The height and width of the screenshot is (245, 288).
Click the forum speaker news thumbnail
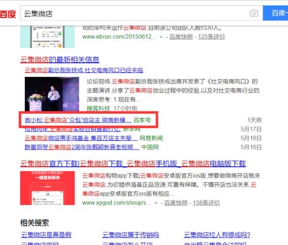click(x=52, y=94)
